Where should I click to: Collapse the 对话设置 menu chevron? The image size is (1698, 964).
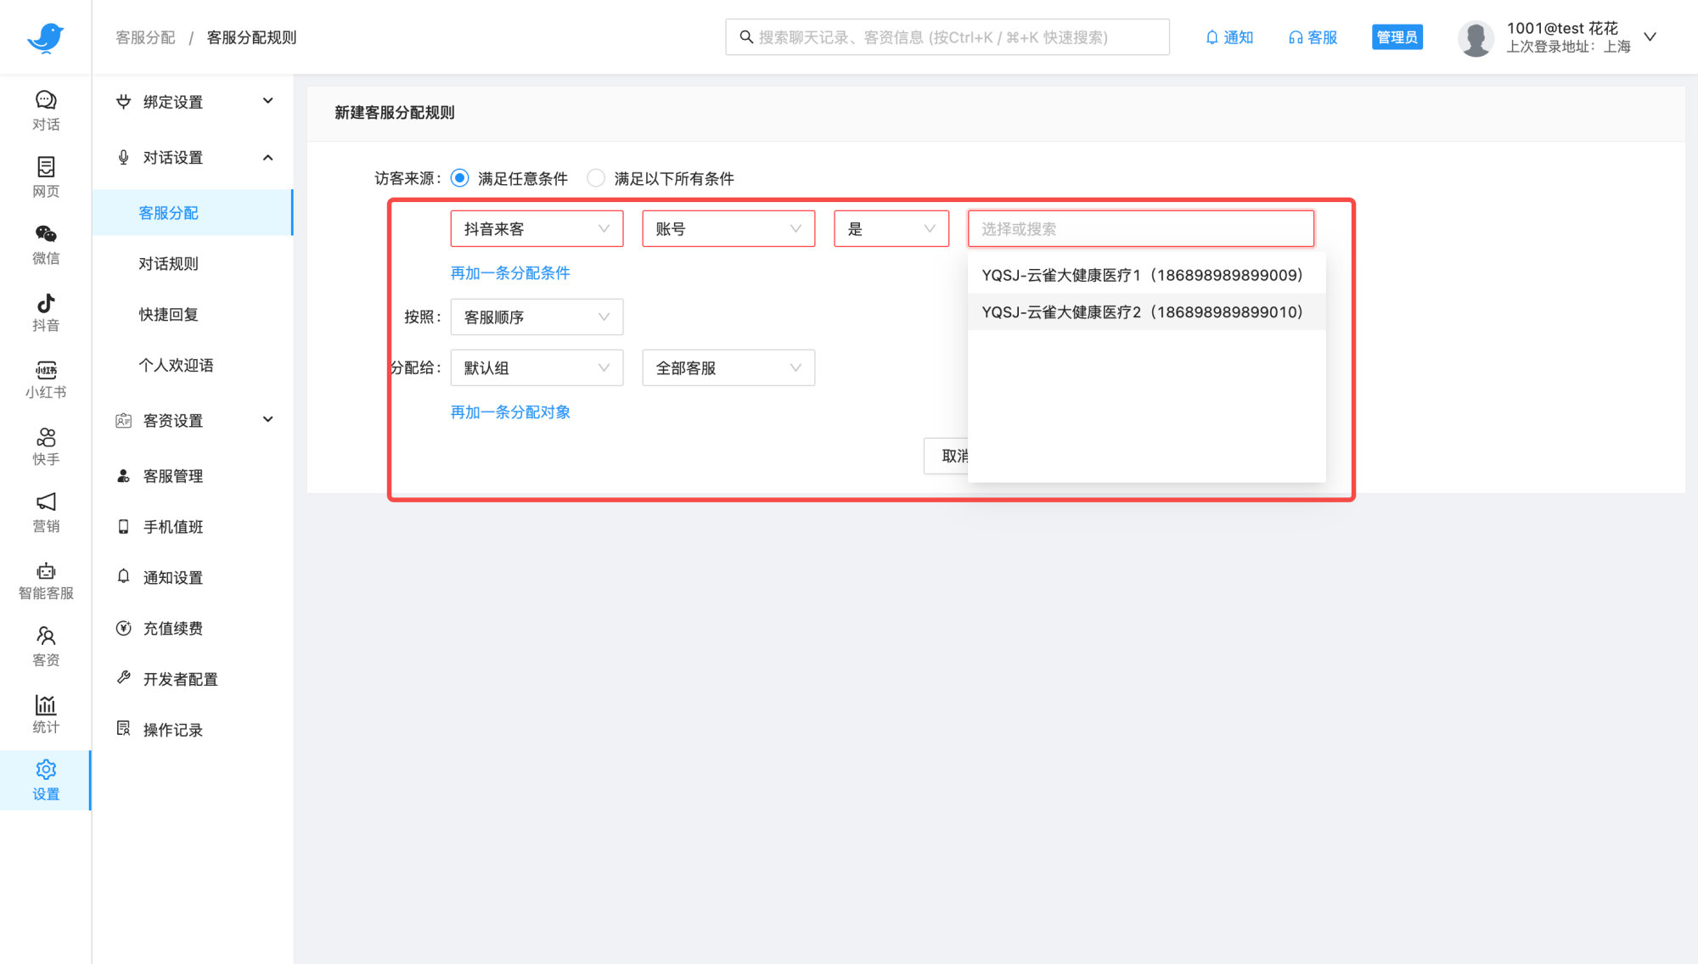click(268, 158)
